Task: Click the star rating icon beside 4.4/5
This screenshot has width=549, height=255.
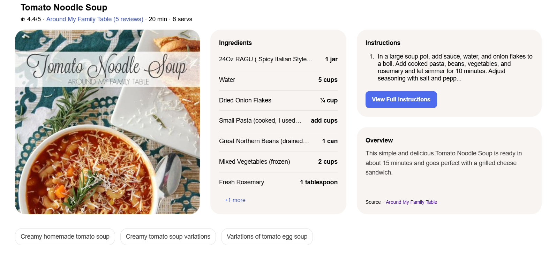Action: coord(23,20)
